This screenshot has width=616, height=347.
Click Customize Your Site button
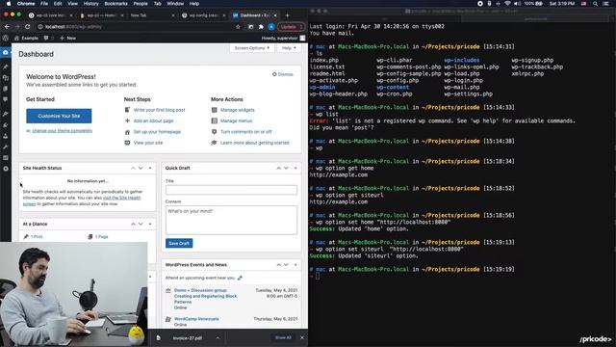point(59,116)
